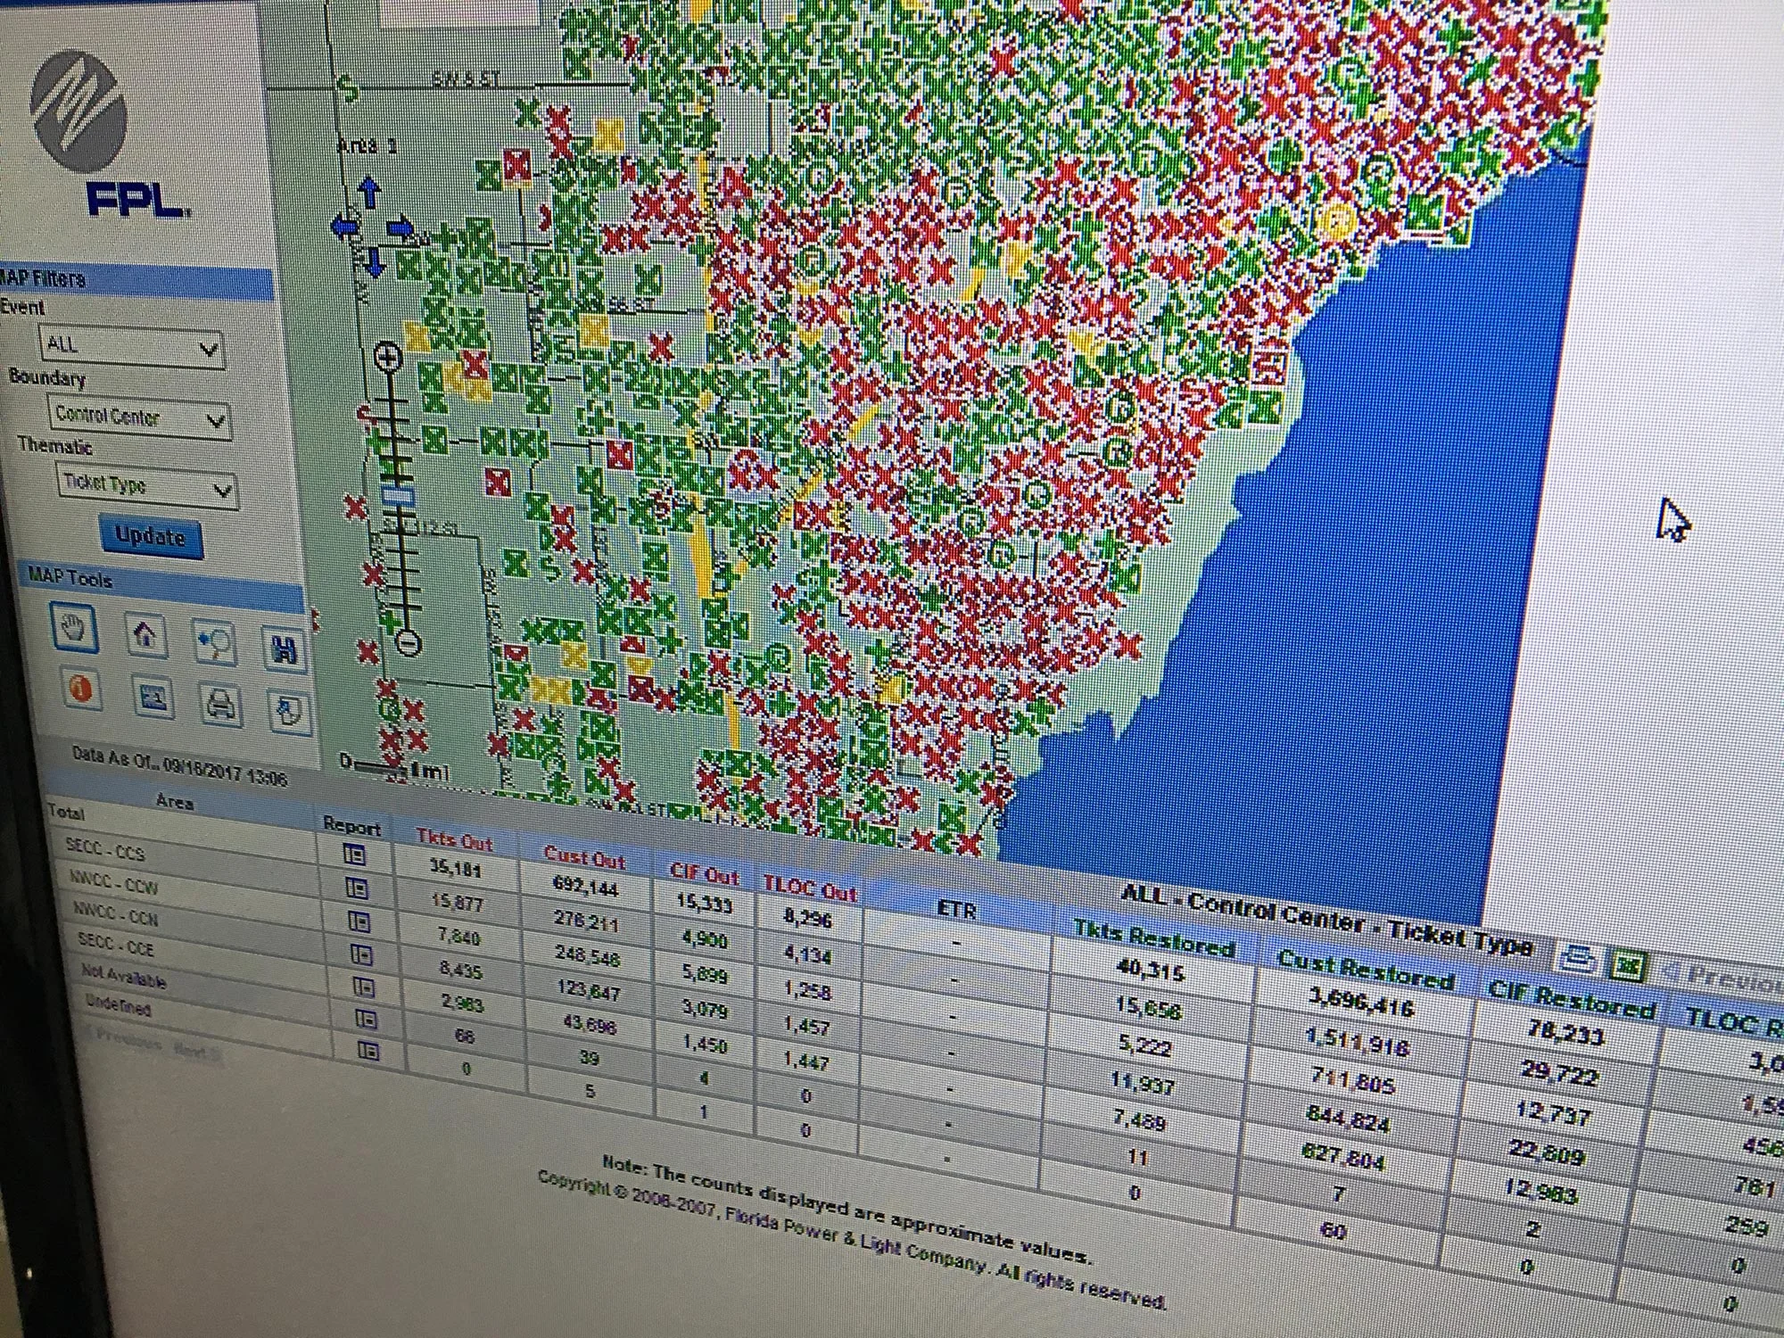This screenshot has width=1784, height=1338.
Task: Export table to Excel via green icon
Action: tap(1628, 965)
